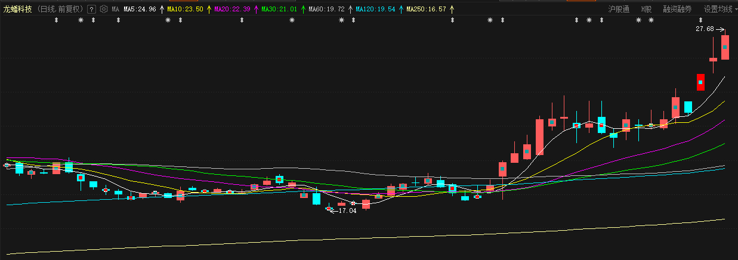Click the (日线,前复权) period label

click(x=60, y=9)
